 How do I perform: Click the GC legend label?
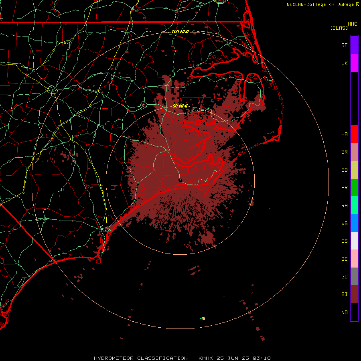[x=344, y=277]
